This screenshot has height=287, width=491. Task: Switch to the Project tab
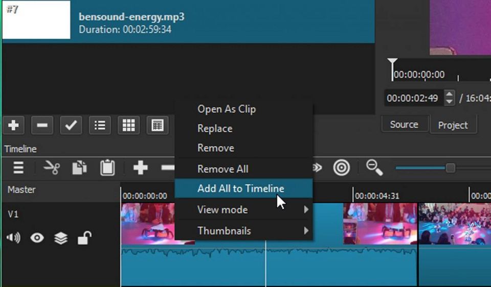tap(453, 125)
